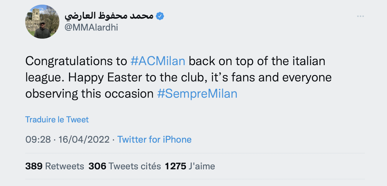Click Traduire le Tweet
387x186 pixels.
57,120
